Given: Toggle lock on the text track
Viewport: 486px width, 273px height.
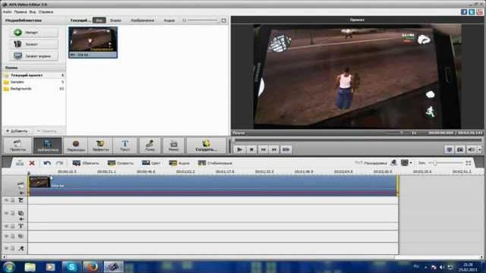Looking at the screenshot, I should coord(13,226).
